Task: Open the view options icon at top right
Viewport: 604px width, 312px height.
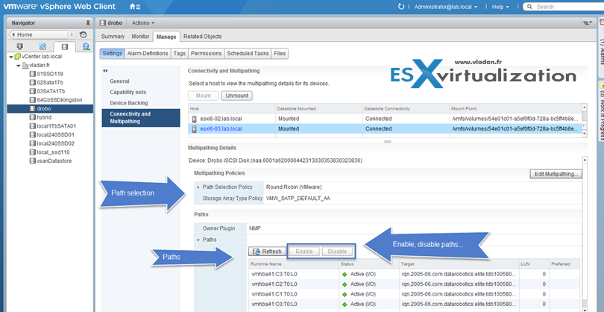Action: (x=587, y=23)
